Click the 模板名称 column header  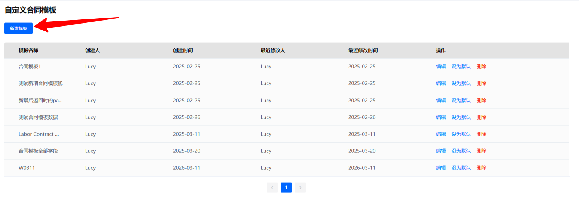[28, 50]
